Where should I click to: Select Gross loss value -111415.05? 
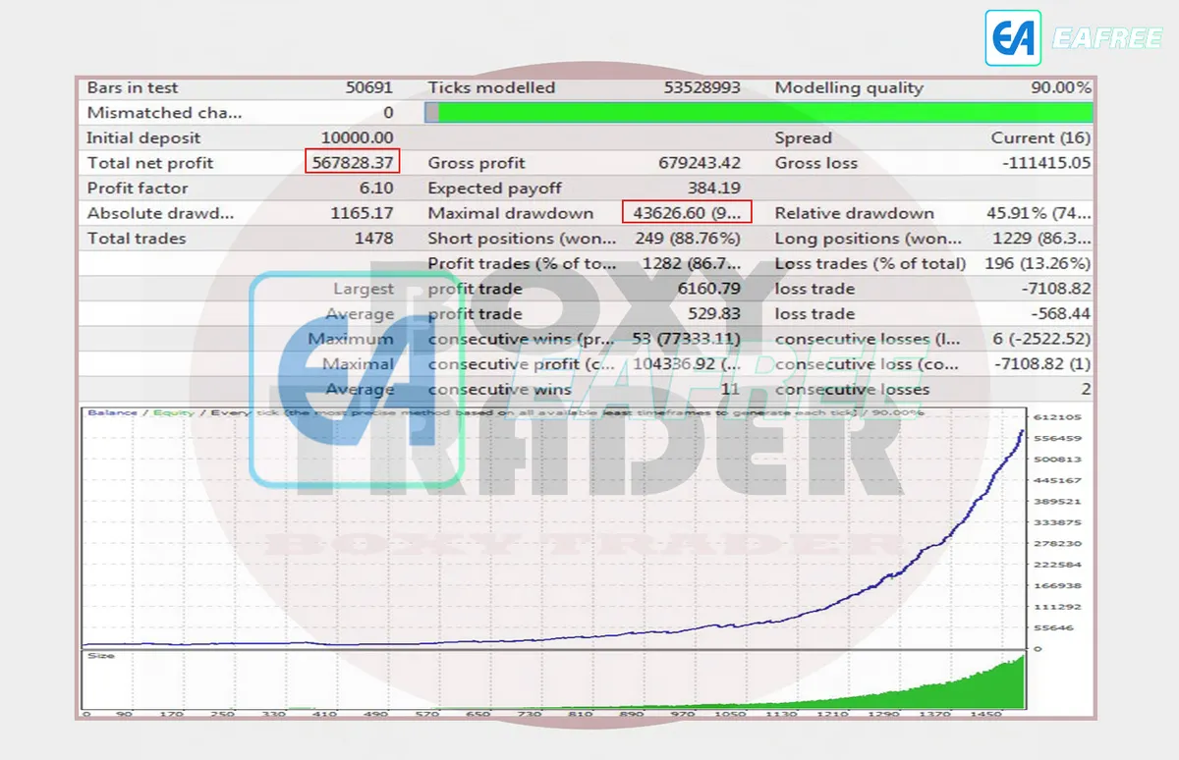[x=1046, y=163]
